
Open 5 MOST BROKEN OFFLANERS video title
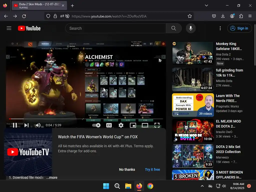tap(229, 175)
